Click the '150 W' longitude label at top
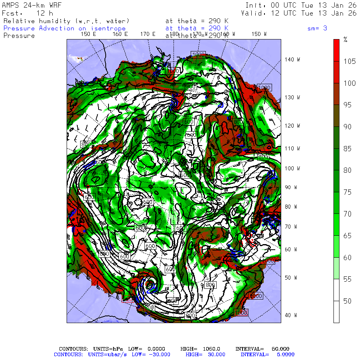The width and height of the screenshot is (359, 359). coord(259,34)
